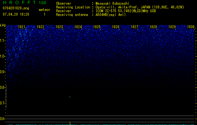Click the 1829 time marker
This screenshot has height=125, width=197.
pyautogui.click(x=172, y=27)
